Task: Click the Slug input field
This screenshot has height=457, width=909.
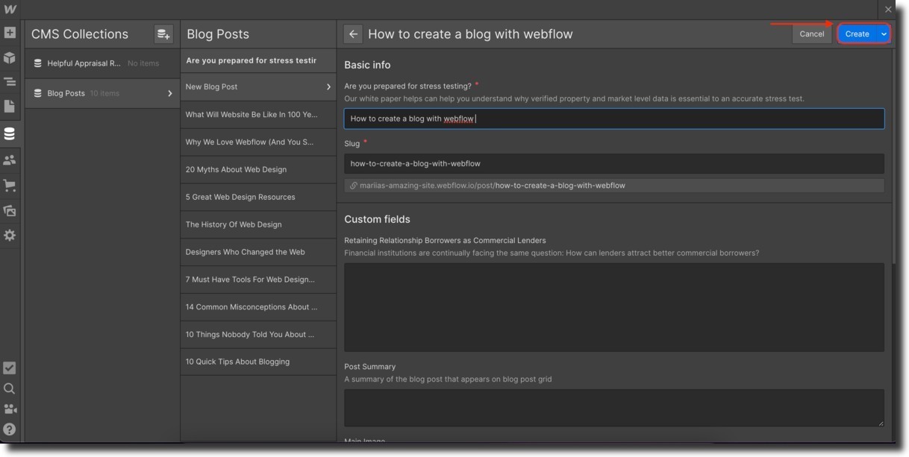Action: pyautogui.click(x=614, y=163)
